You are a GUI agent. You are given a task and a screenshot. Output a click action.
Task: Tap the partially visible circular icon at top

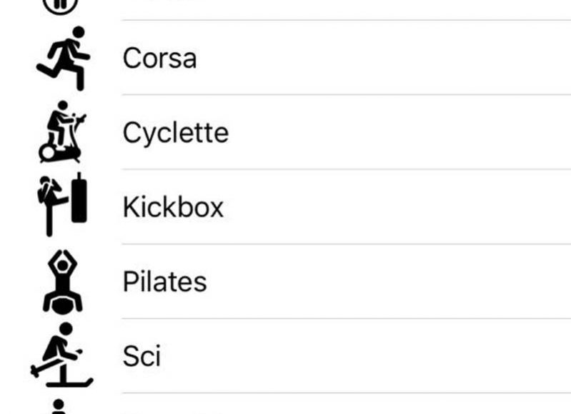tap(61, 7)
